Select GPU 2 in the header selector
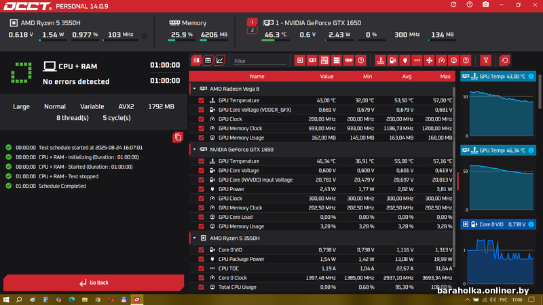This screenshot has width=543, height=305. [x=252, y=30]
